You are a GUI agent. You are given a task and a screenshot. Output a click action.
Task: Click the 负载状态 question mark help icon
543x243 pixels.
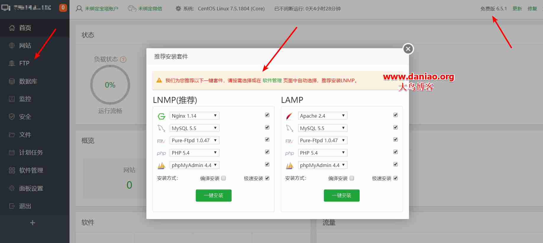coord(123,59)
